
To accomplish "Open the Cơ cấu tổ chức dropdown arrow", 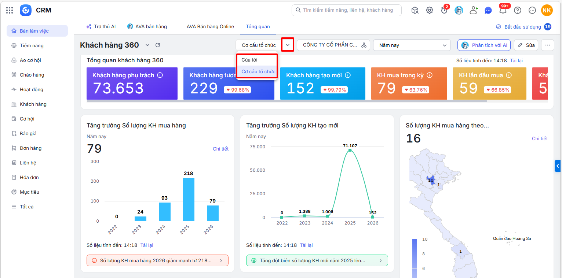I will click(x=288, y=45).
